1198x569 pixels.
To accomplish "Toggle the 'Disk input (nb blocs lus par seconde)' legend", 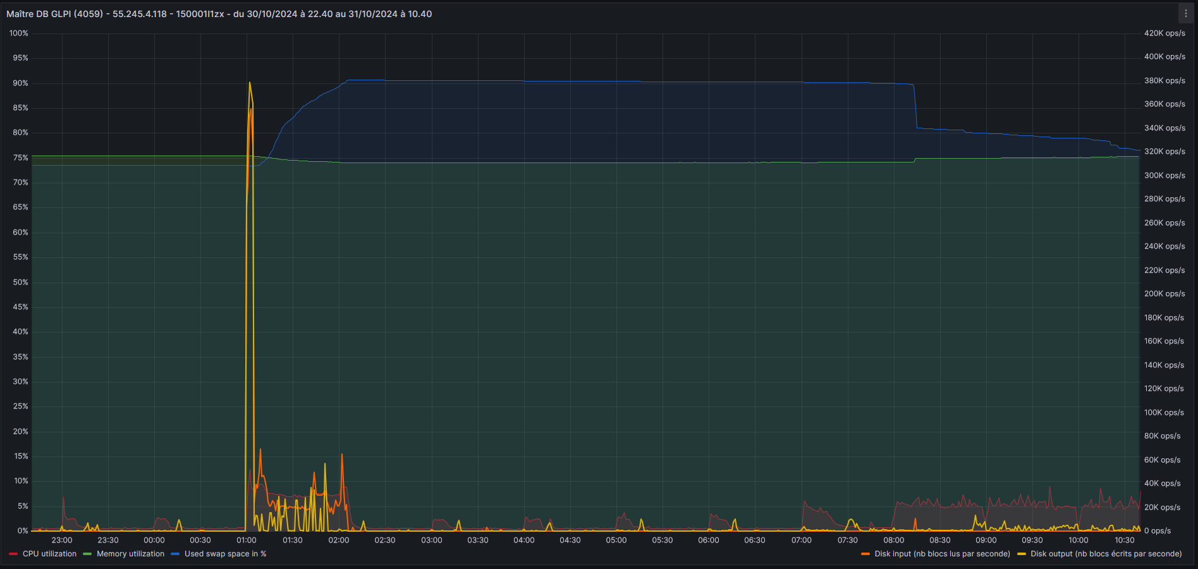I will (942, 554).
